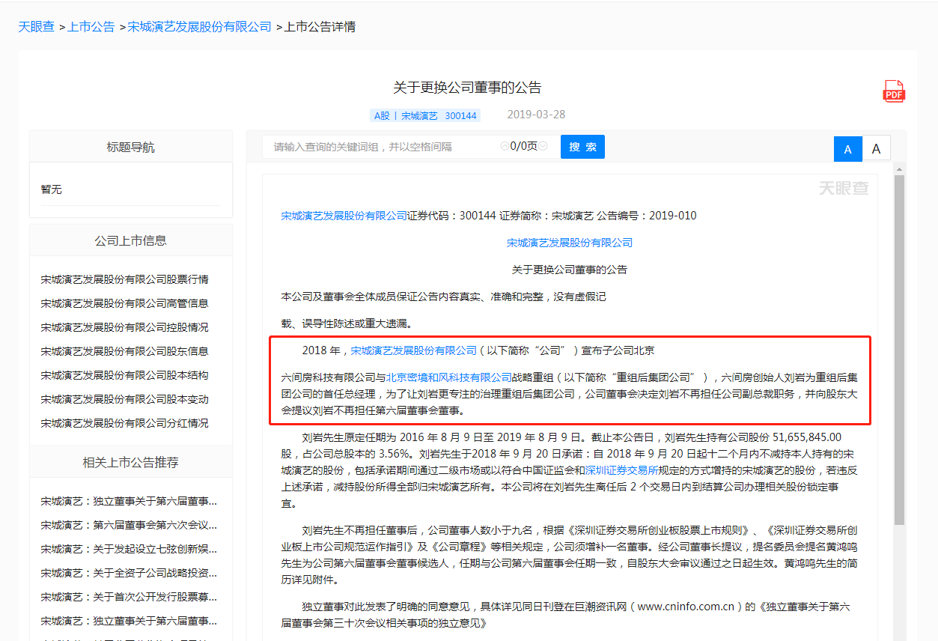The width and height of the screenshot is (938, 641).
Task: Download the announcement as PDF
Action: 894,91
